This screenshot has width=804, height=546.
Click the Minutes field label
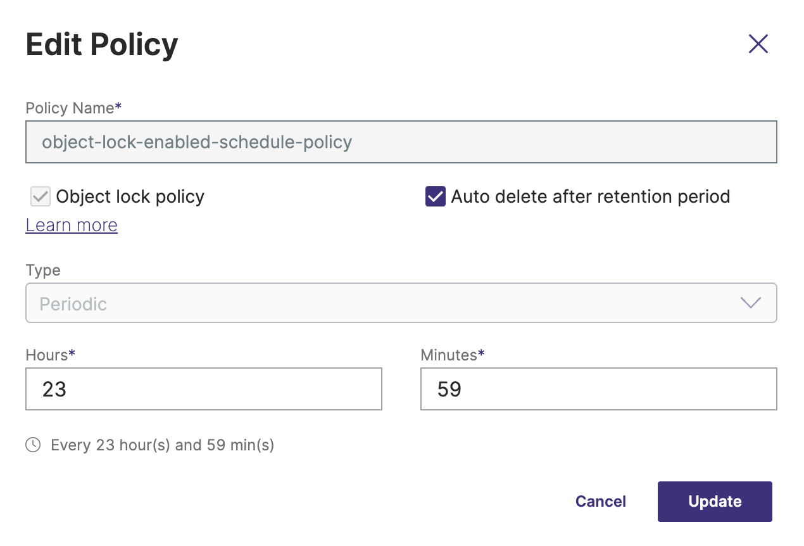coord(449,355)
